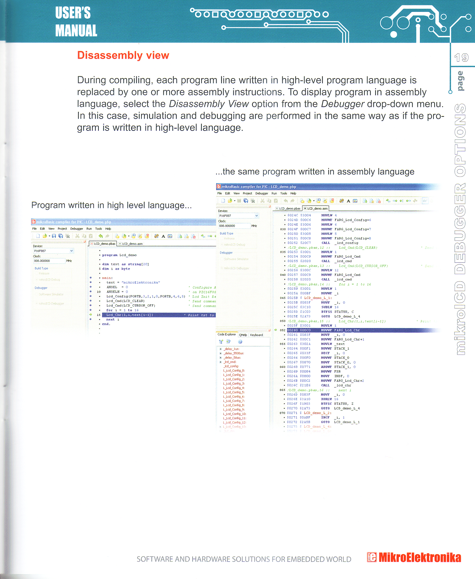This screenshot has width=475, height=579.
Task: Click blue help icon in Code Explorer panel
Action: click(240, 342)
